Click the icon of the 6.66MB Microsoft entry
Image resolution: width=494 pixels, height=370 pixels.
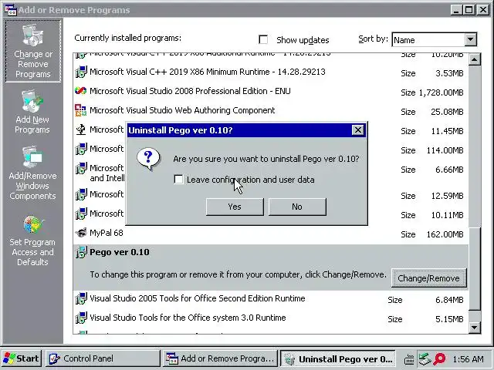(81, 168)
